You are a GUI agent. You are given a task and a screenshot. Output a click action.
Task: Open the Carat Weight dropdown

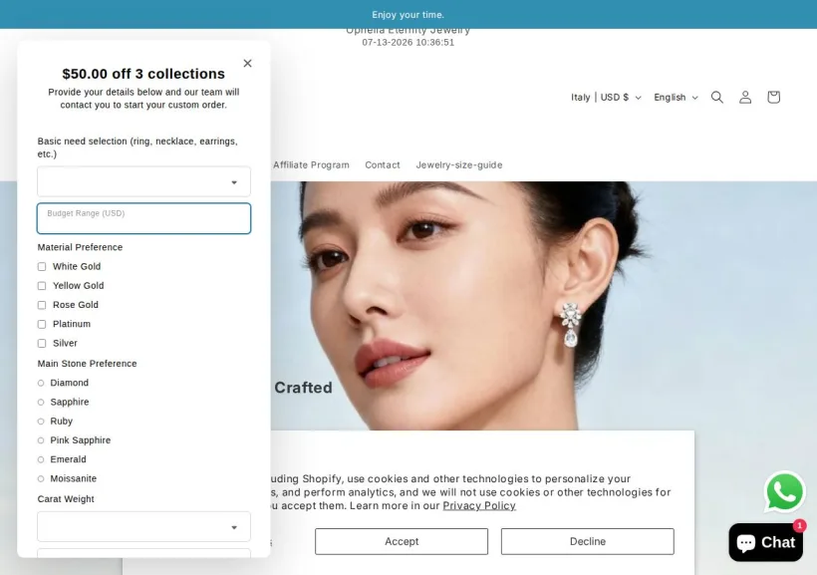tap(143, 526)
